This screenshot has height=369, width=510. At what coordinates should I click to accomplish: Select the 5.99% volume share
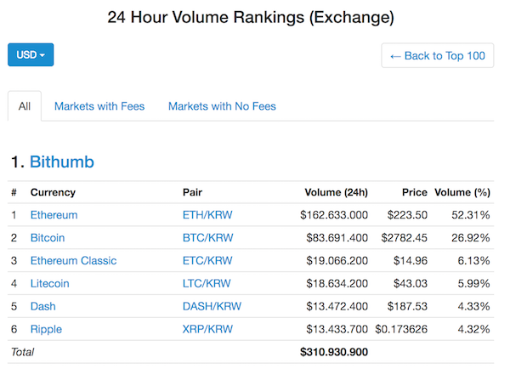474,283
